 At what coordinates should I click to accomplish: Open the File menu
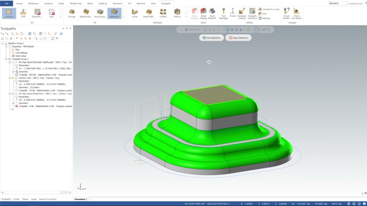pos(7,3)
